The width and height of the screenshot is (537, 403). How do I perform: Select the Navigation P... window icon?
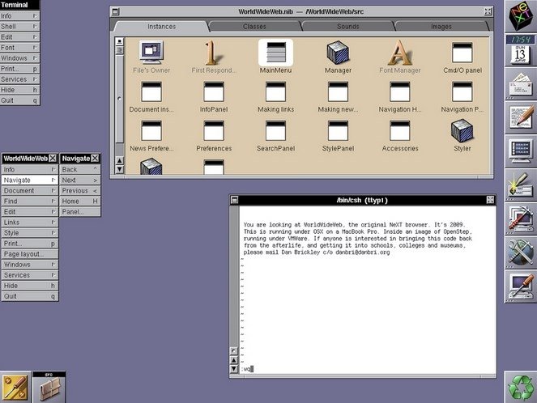[462, 91]
